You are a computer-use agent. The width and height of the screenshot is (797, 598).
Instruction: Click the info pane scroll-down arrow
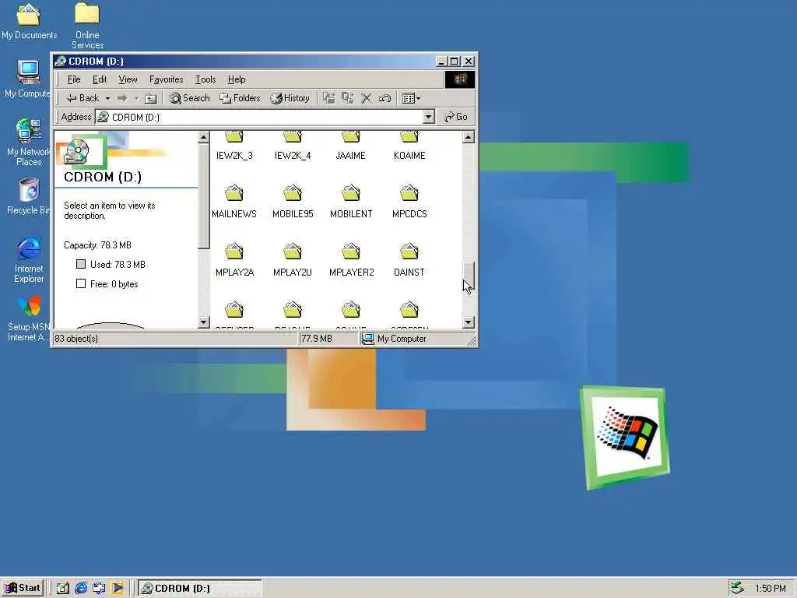204,322
